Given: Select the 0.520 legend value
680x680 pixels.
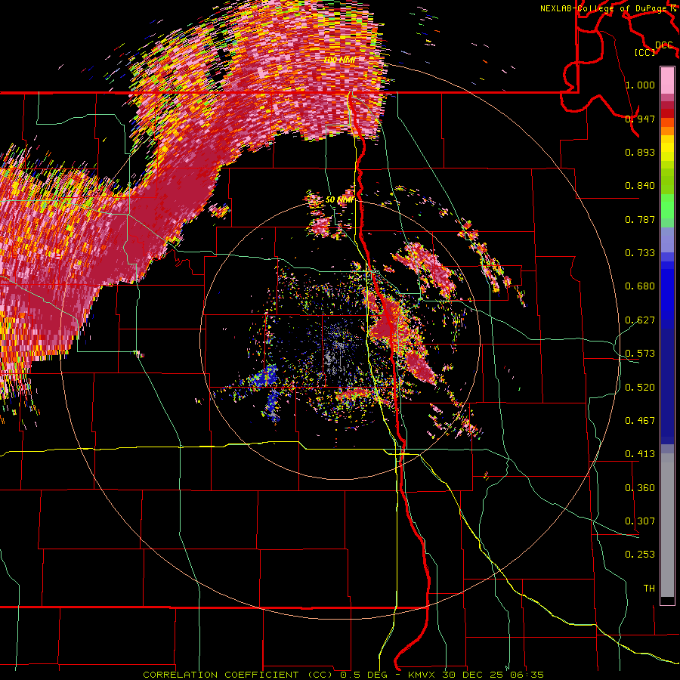Looking at the screenshot, I should (640, 388).
